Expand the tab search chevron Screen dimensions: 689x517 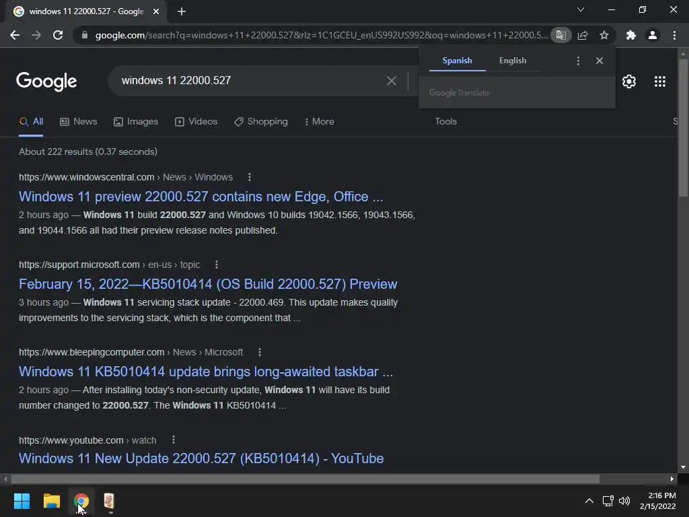tap(581, 9)
